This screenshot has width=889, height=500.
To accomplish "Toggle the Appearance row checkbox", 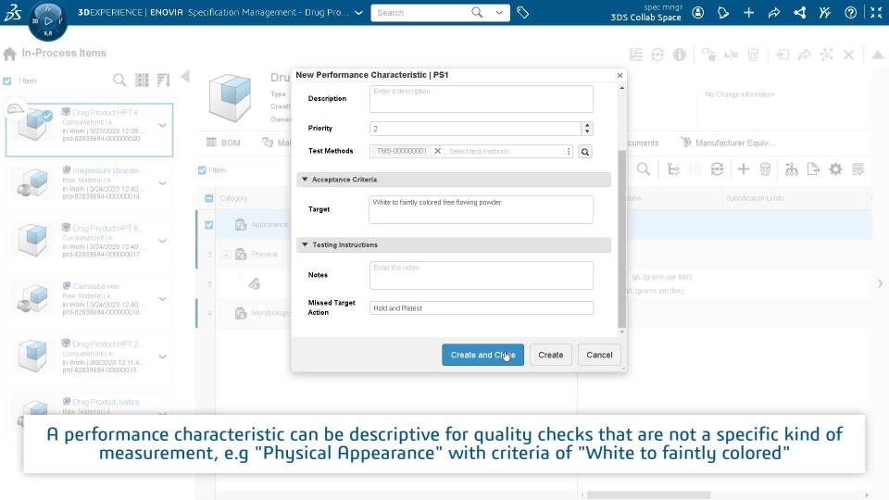I will [x=208, y=225].
